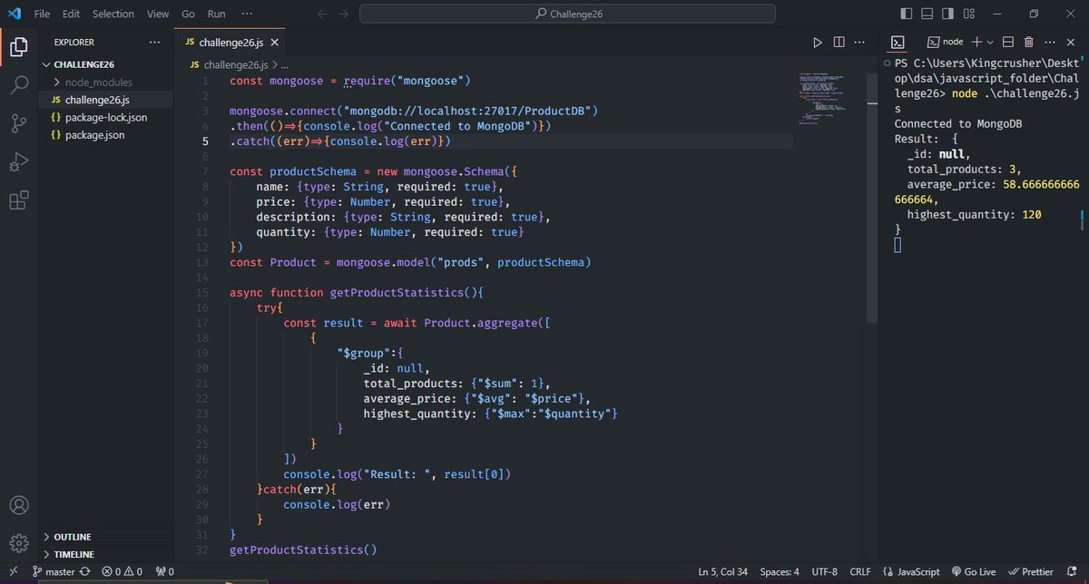The width and height of the screenshot is (1089, 584).
Task: Click the master branch in status bar
Action: [54, 572]
